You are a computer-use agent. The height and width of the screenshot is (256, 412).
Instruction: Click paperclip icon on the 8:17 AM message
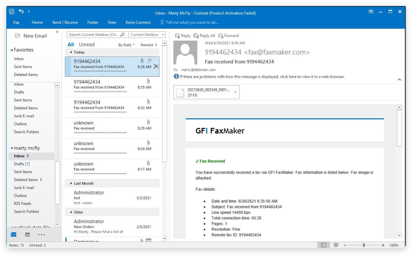coord(148,163)
